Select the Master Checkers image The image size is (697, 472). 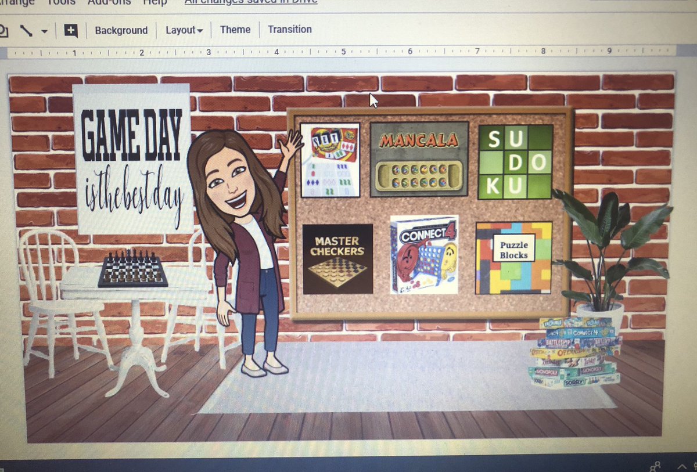click(x=337, y=258)
